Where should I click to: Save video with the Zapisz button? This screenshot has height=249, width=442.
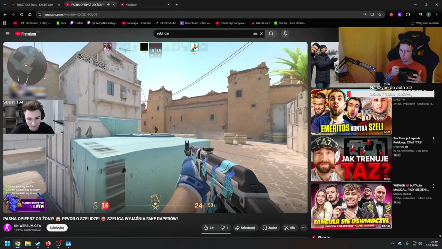[x=270, y=228]
